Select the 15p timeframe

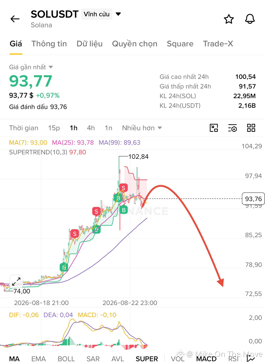coord(54,128)
